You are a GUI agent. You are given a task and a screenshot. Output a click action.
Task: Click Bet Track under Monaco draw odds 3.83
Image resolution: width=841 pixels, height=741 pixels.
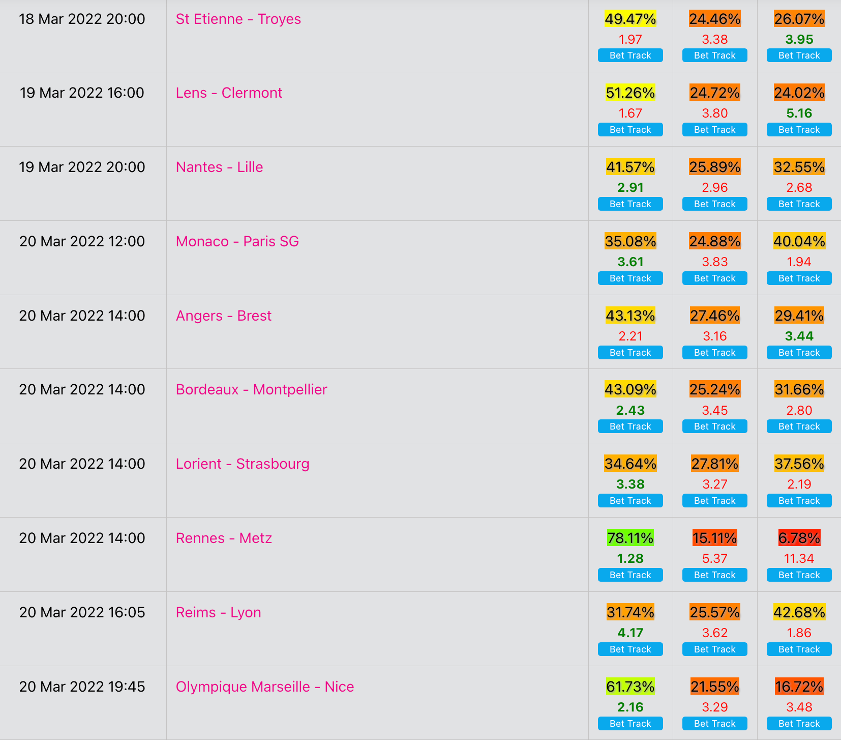click(x=715, y=278)
